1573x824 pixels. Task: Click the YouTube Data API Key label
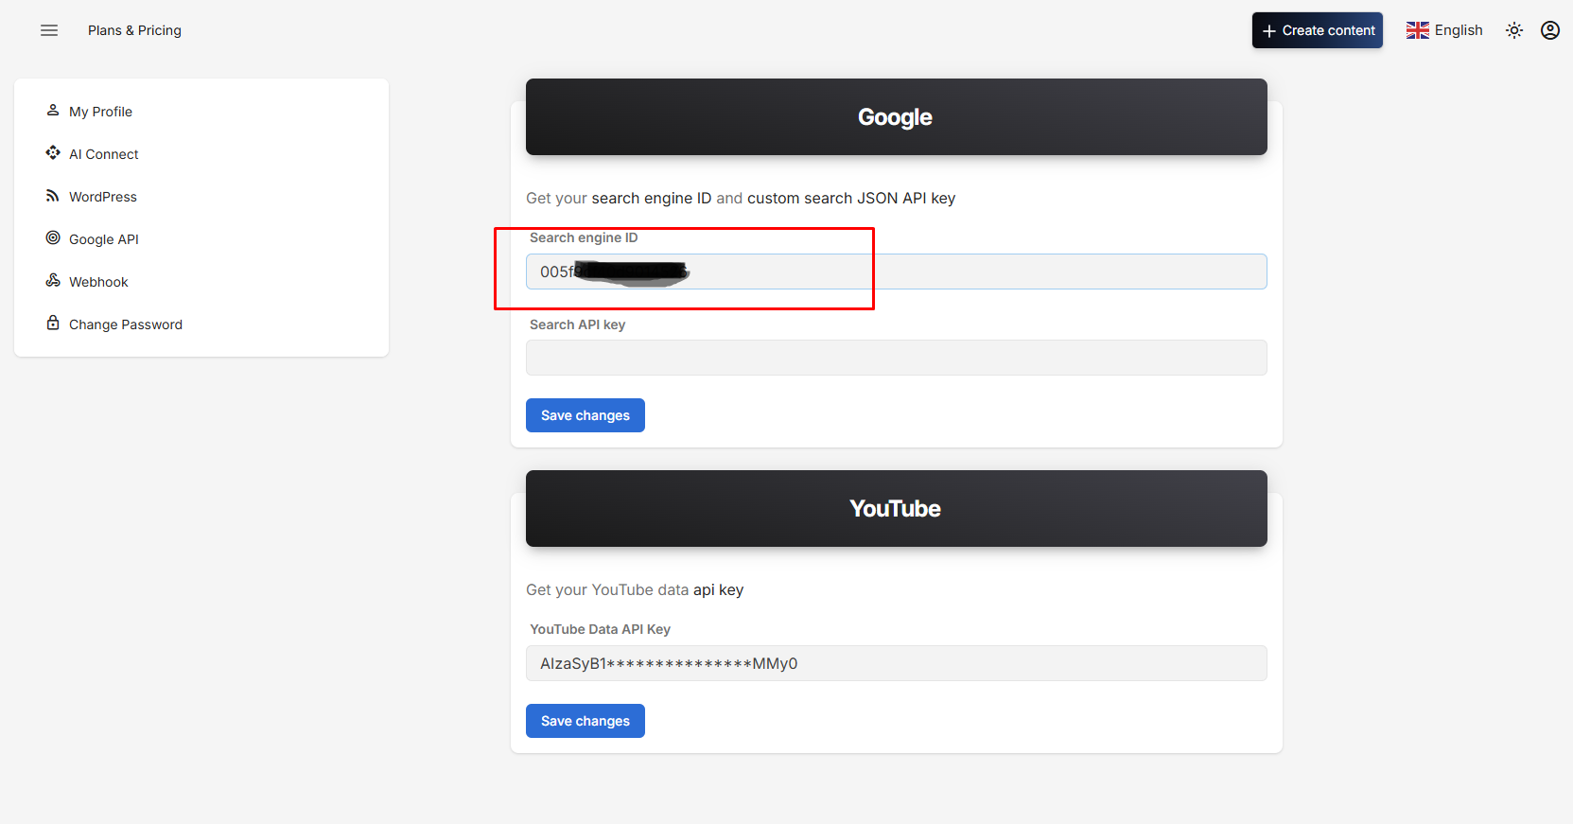click(601, 629)
